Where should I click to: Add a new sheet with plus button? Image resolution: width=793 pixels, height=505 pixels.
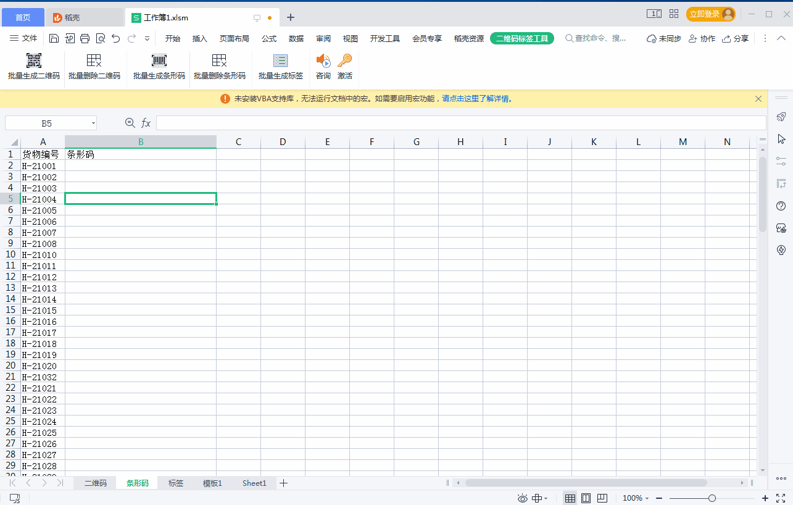pos(284,483)
